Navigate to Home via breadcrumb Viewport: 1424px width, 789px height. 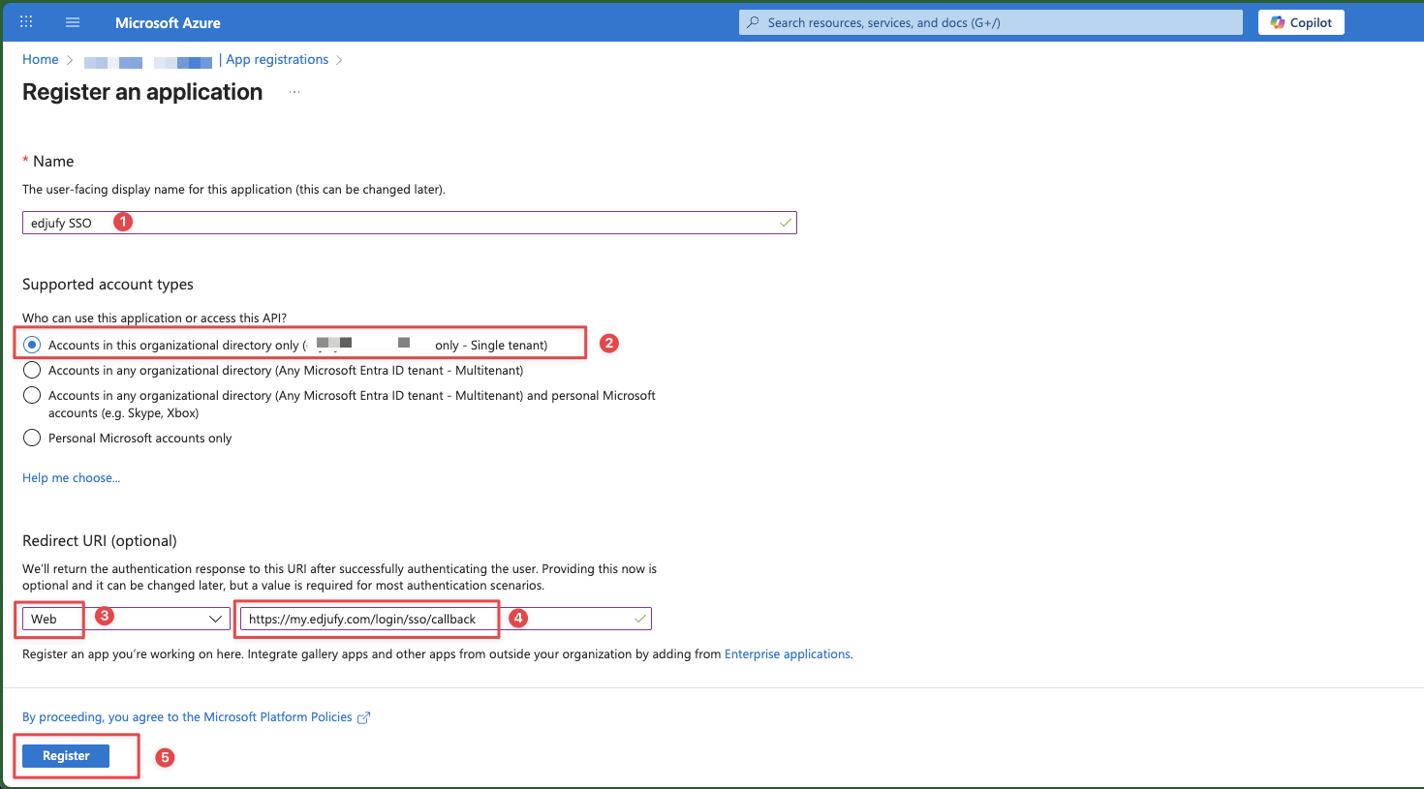(x=40, y=59)
